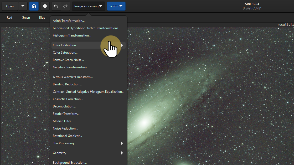The width and height of the screenshot is (294, 165).
Task: Open Remove Green Noise dialog
Action: coord(68,60)
